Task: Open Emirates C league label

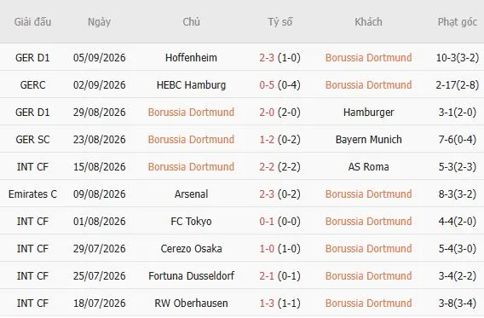Action: pyautogui.click(x=32, y=194)
